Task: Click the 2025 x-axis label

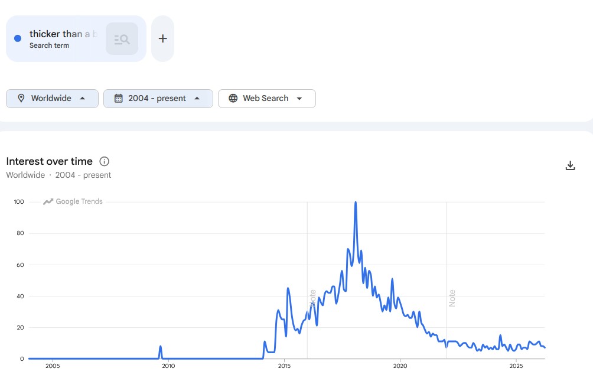Action: tap(516, 366)
